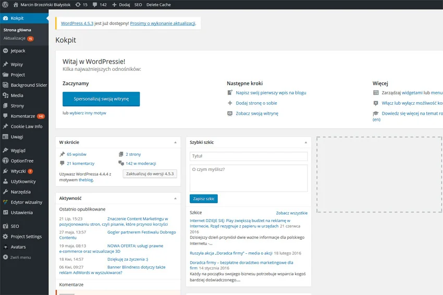The image size is (443, 295).
Task: Click Dodaj stronę o sobie link
Action: click(x=256, y=103)
